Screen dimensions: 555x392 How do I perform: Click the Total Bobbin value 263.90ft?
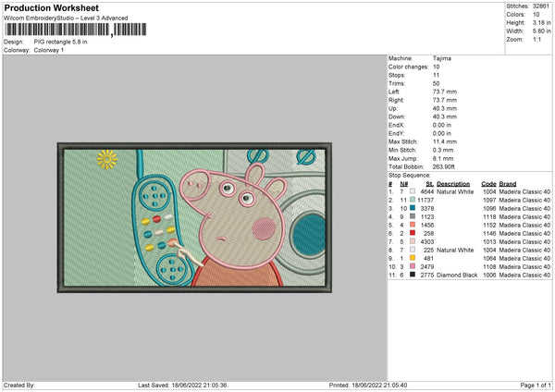coord(444,166)
